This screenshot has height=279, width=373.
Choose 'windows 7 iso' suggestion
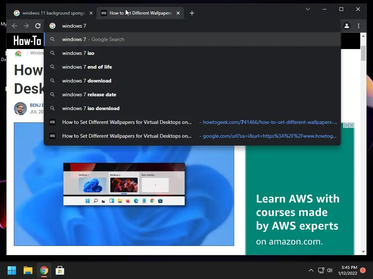192,53
